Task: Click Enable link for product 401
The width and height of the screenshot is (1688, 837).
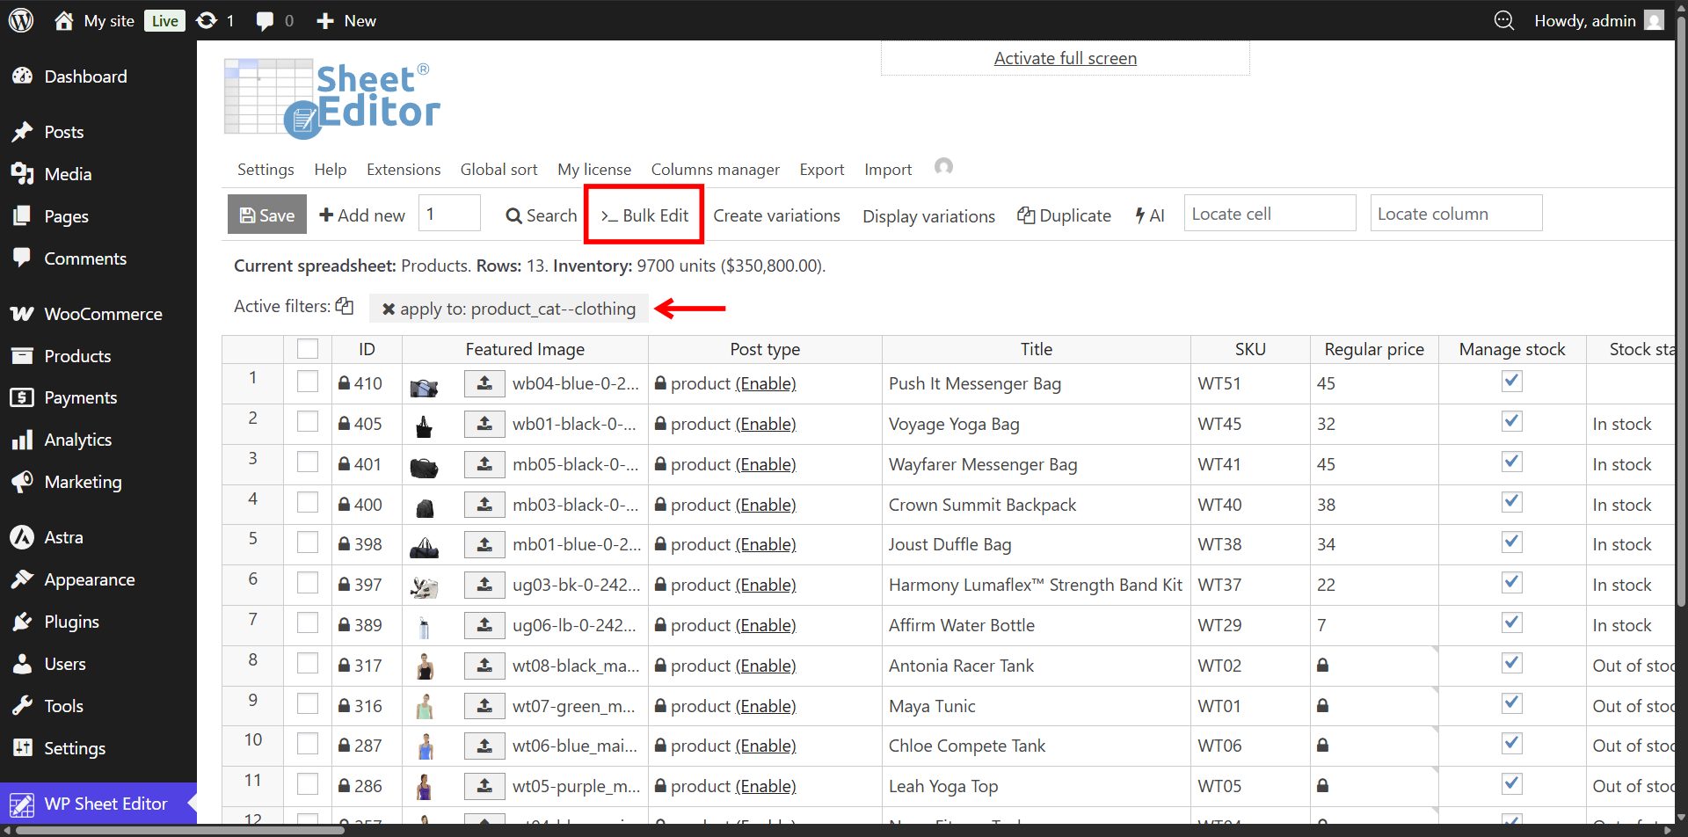Action: click(766, 464)
